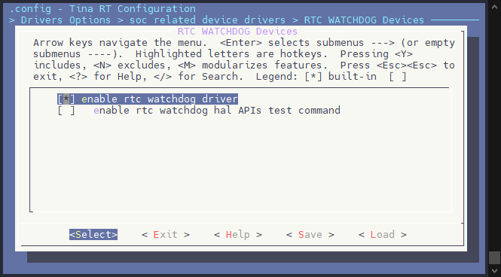501x277 pixels.
Task: Click the Select button
Action: click(x=93, y=235)
